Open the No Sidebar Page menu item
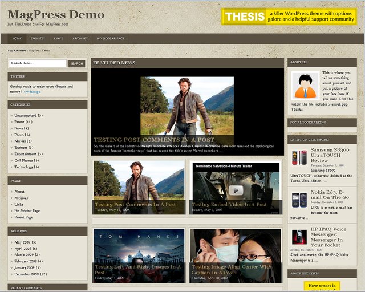This screenshot has height=292, width=365. pyautogui.click(x=111, y=38)
